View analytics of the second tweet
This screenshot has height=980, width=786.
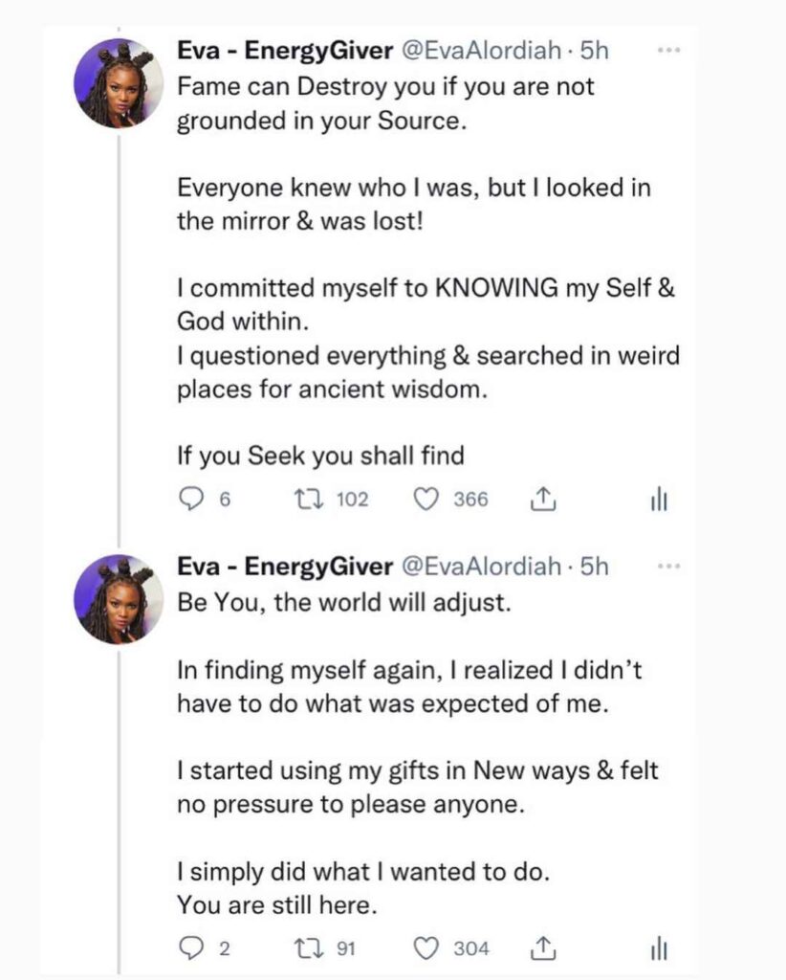pyautogui.click(x=659, y=949)
